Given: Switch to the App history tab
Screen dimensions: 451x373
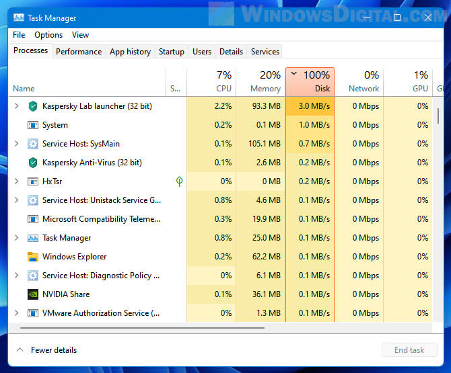Looking at the screenshot, I should click(130, 52).
